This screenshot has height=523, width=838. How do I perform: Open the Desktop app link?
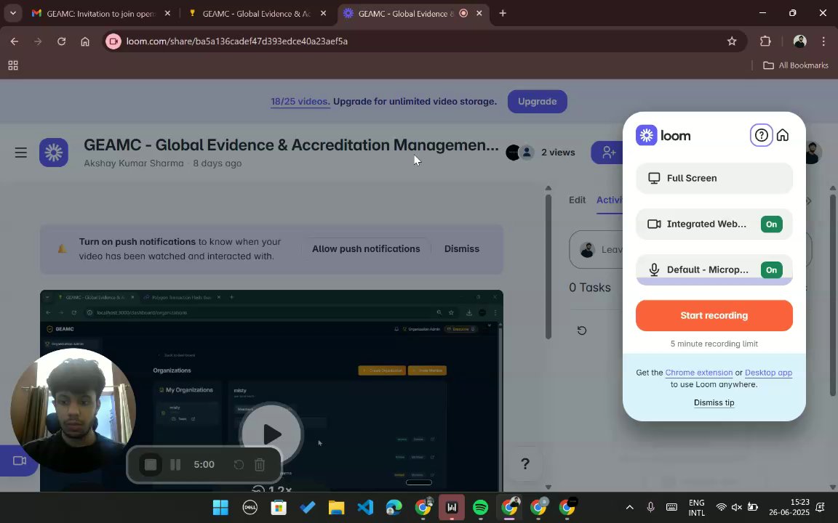click(768, 373)
